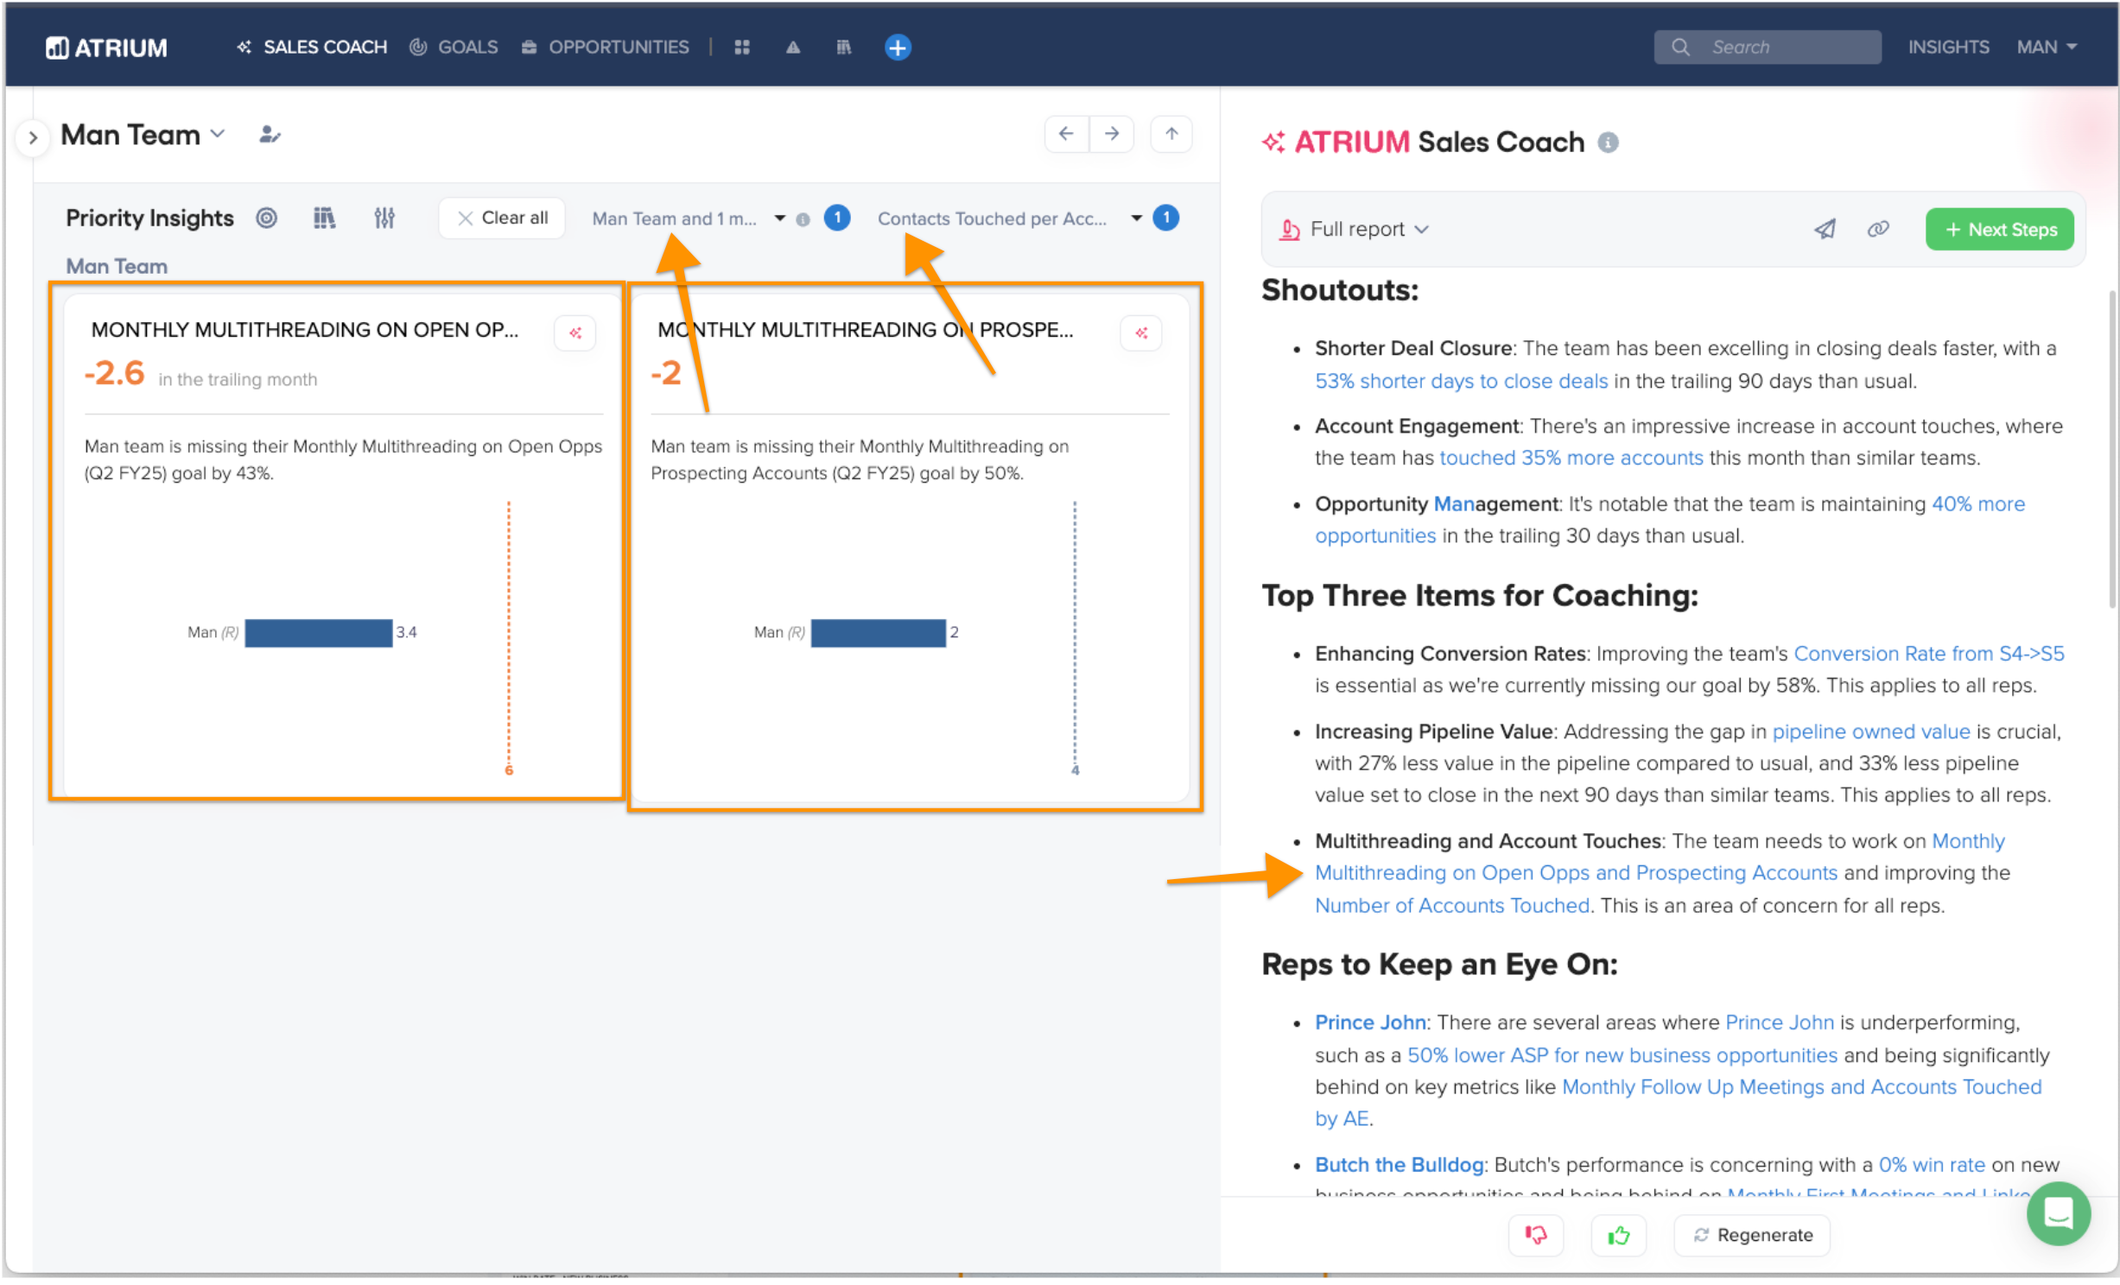Open 'Butch the Bulldog' rep link
This screenshot has width=2120, height=1285.
tap(1399, 1165)
